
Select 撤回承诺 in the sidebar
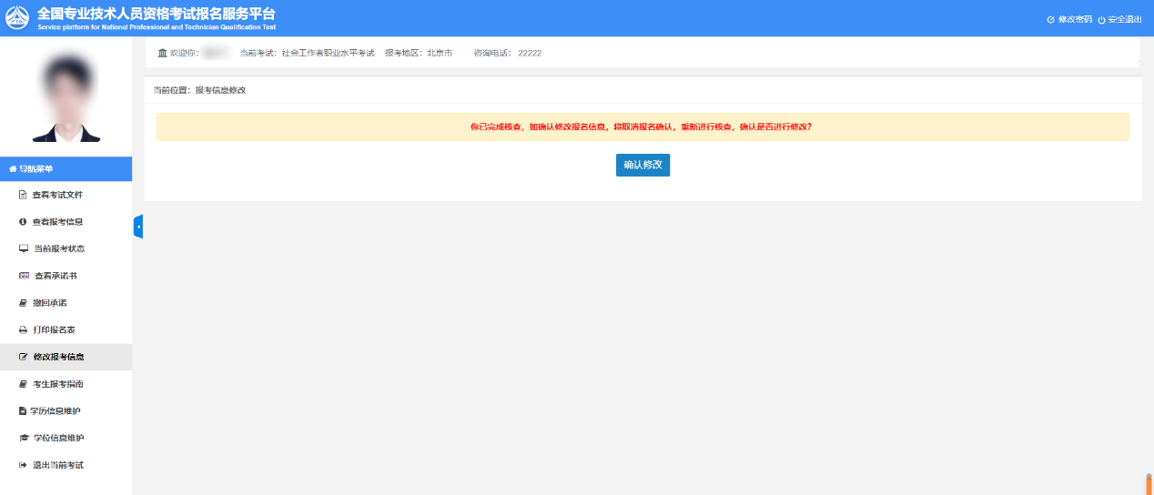pos(49,303)
